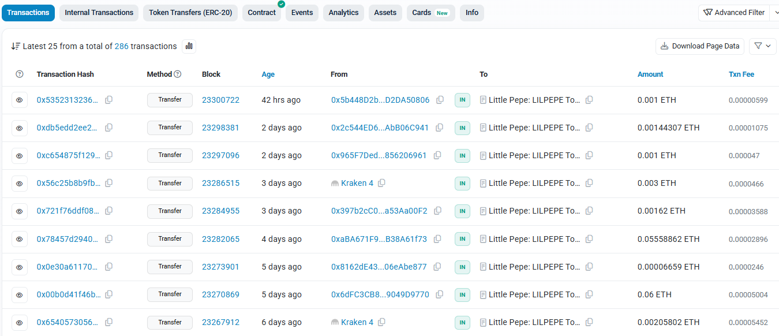Click the question mark icon in table header

coord(20,74)
